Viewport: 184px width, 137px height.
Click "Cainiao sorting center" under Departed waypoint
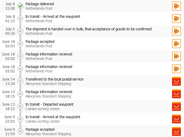(43, 109)
